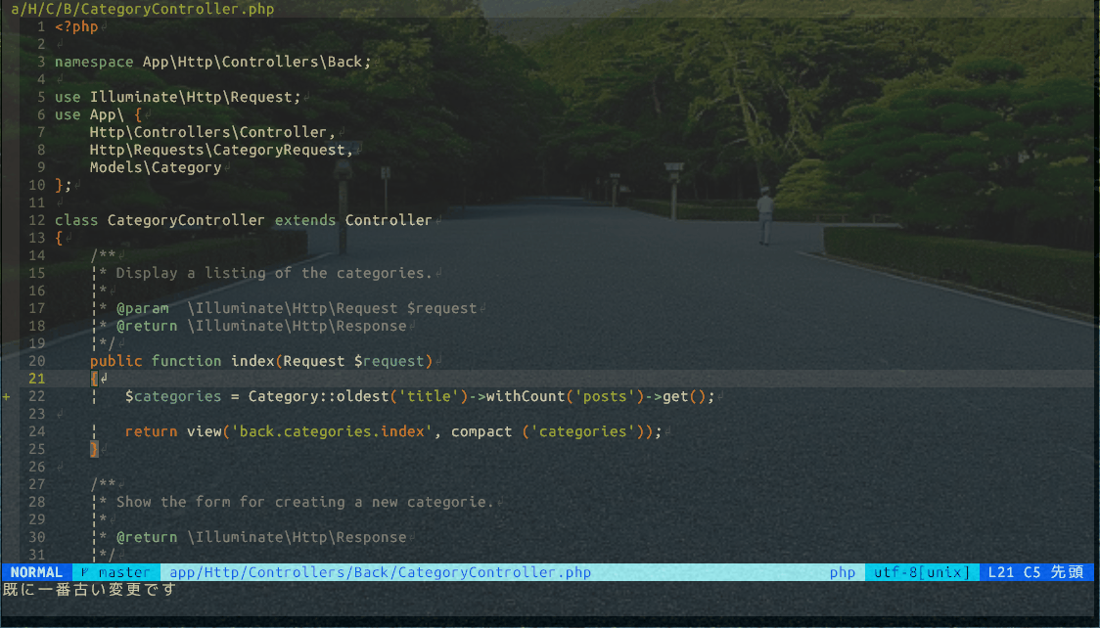Select the CategoryController.php tab at the top
This screenshot has width=1100, height=628.
pyautogui.click(x=137, y=9)
